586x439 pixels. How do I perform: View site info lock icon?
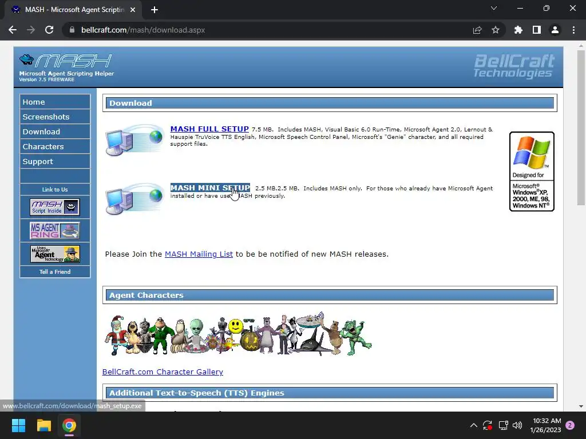pos(72,30)
